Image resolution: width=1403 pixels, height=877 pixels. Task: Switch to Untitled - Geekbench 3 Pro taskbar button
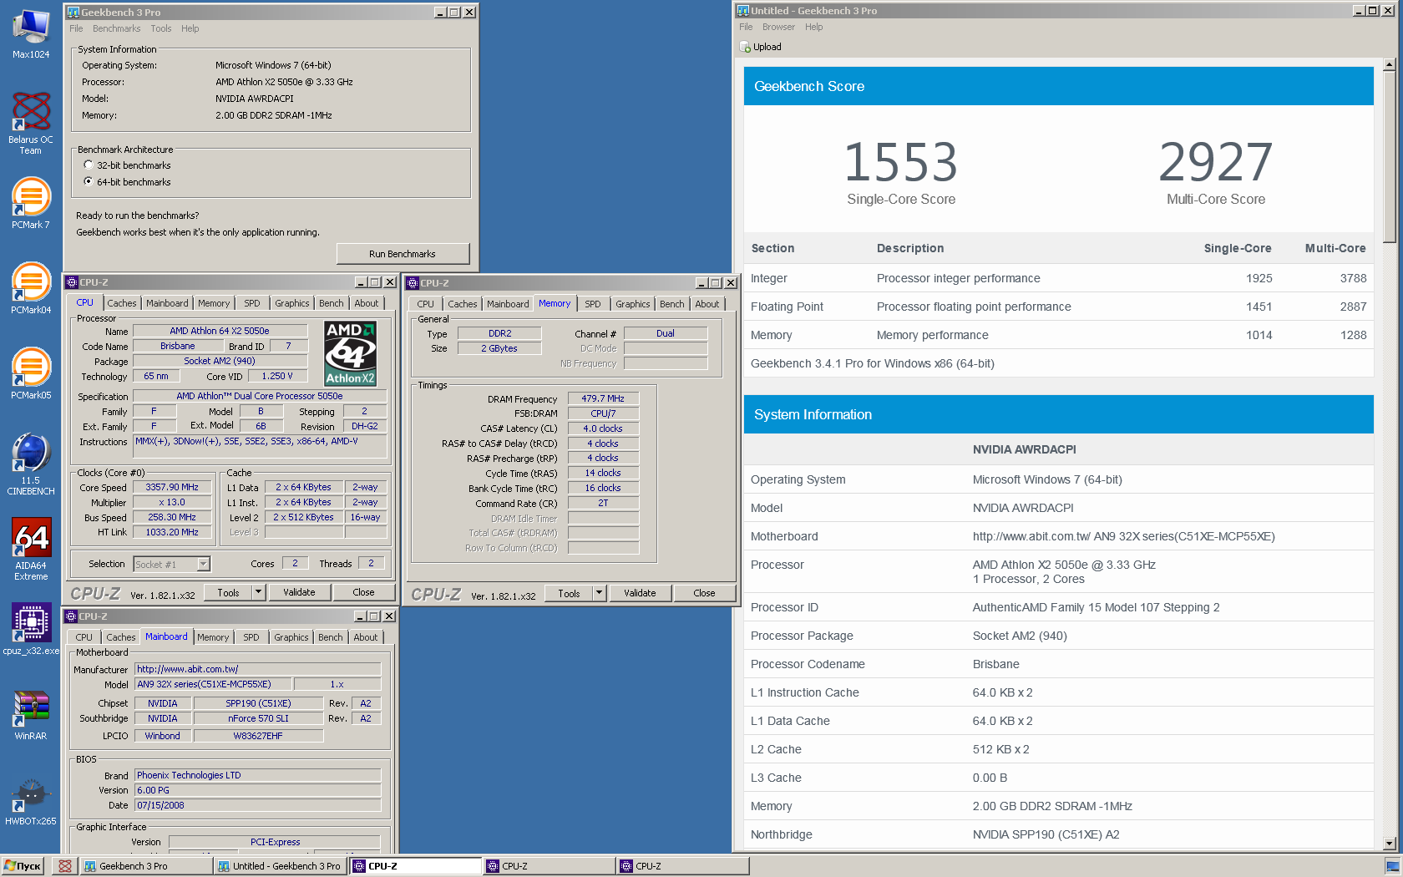point(280,866)
